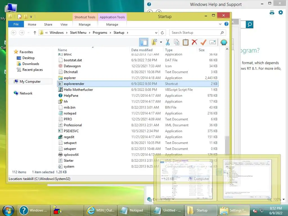288x216 pixels.
Task: Click the Back arrow in Startup window
Action: [13, 33]
